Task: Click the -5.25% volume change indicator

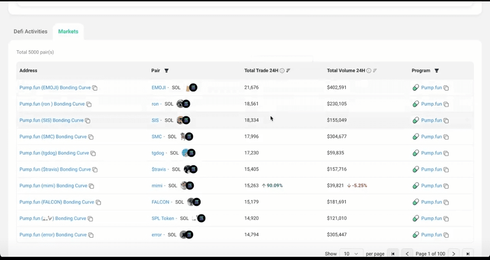Action: 357,185
